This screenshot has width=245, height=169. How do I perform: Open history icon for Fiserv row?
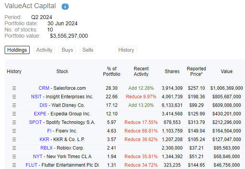[x=14, y=131]
